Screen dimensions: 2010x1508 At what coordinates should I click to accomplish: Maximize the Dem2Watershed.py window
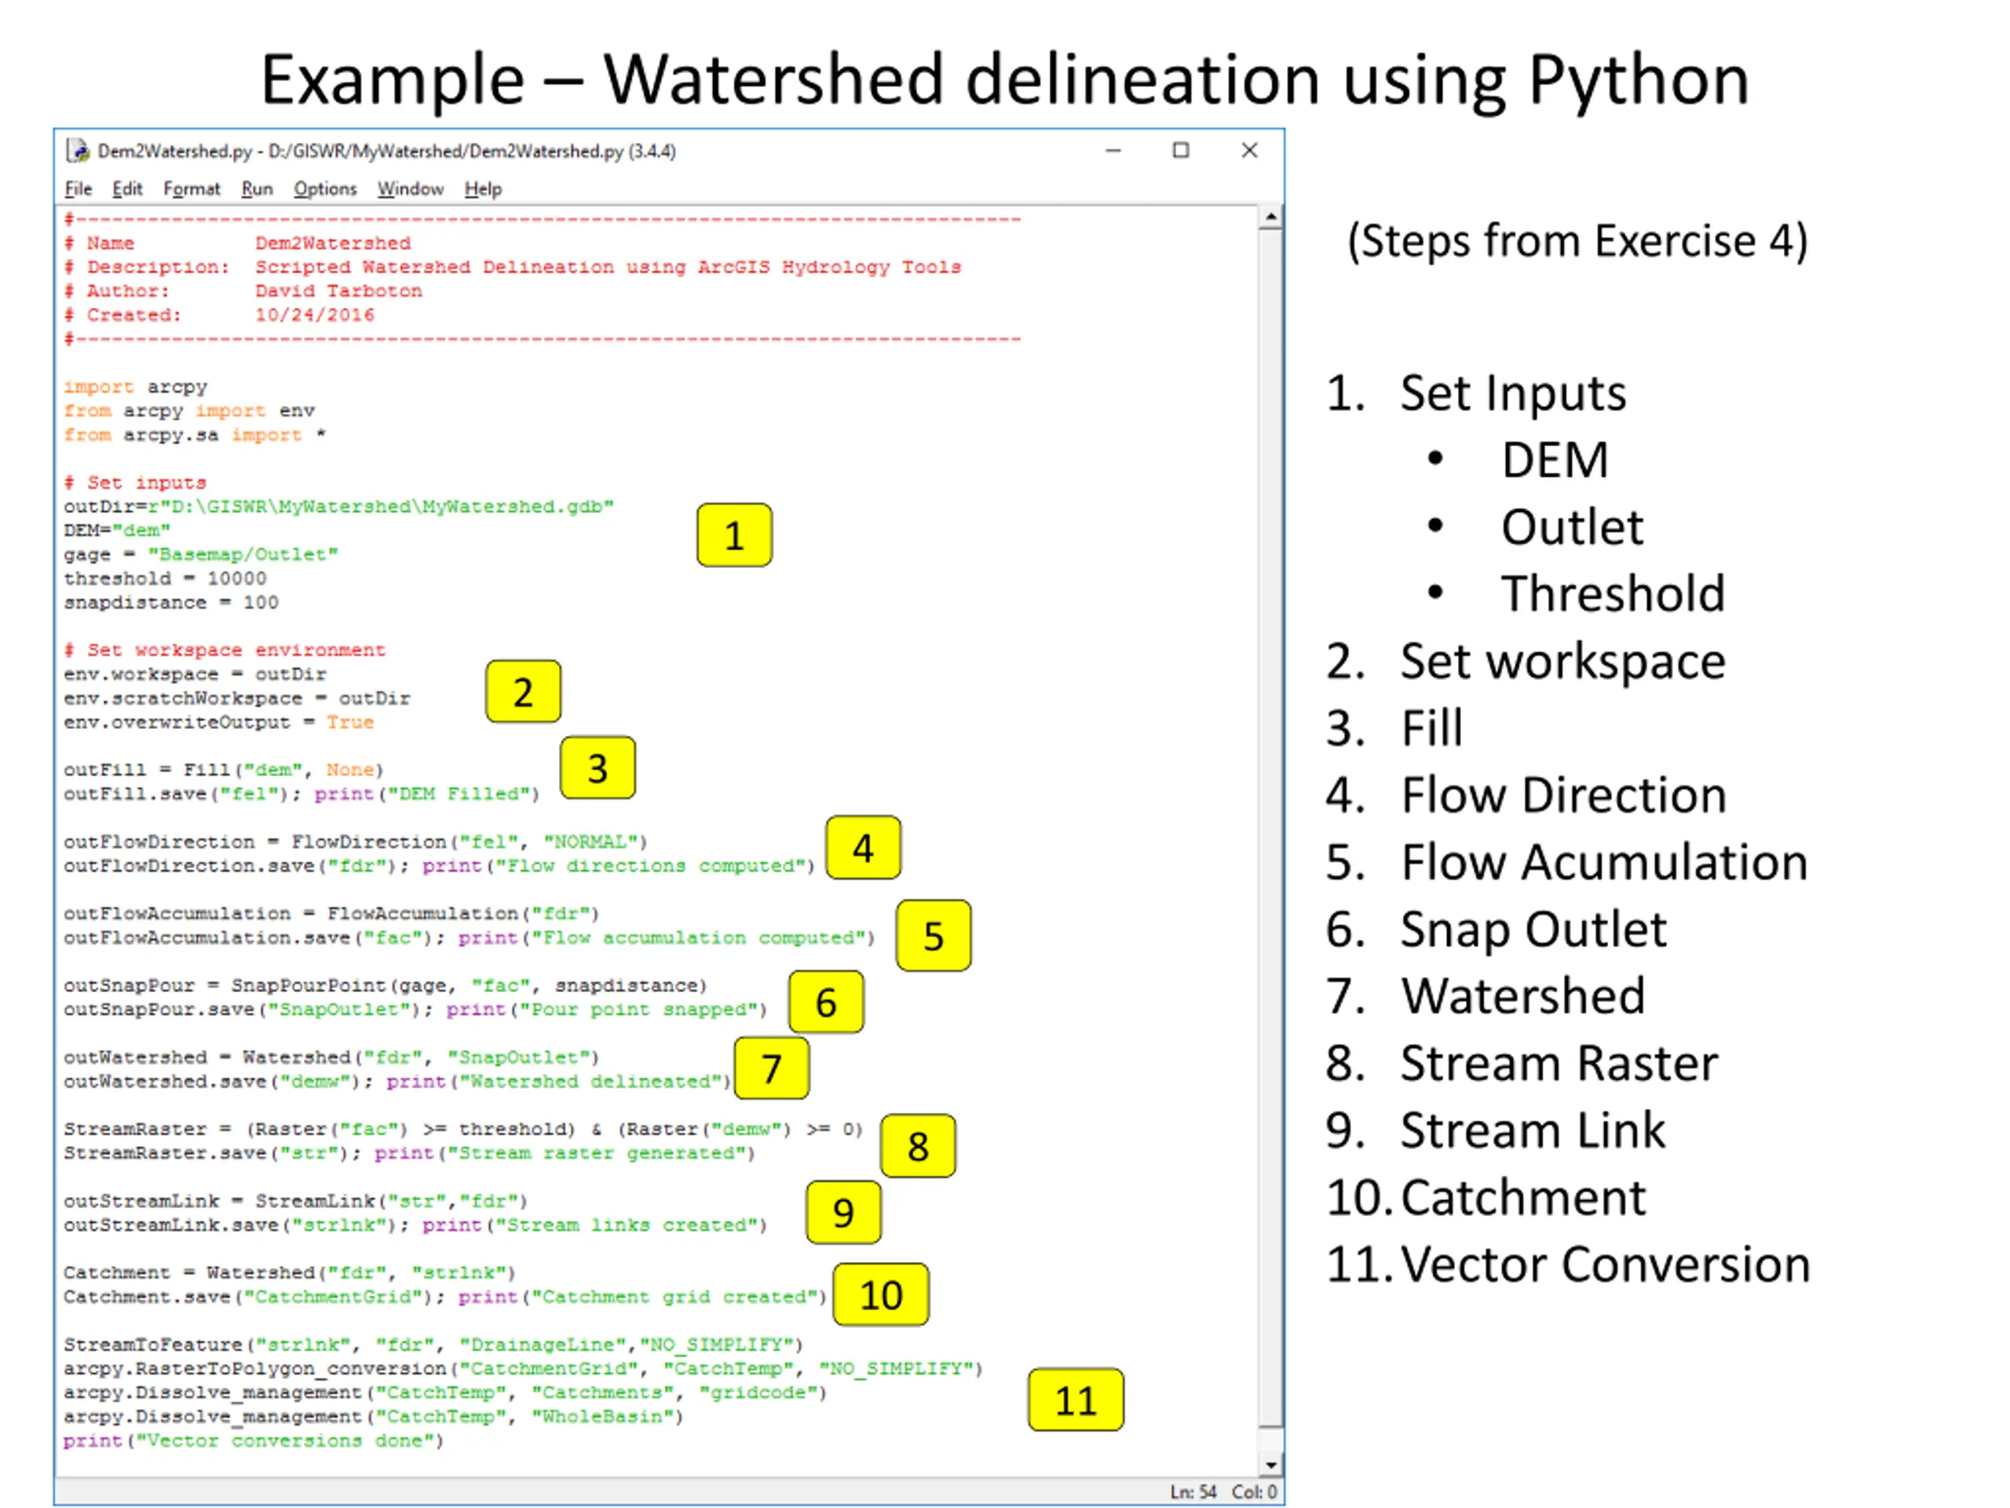click(x=1180, y=151)
